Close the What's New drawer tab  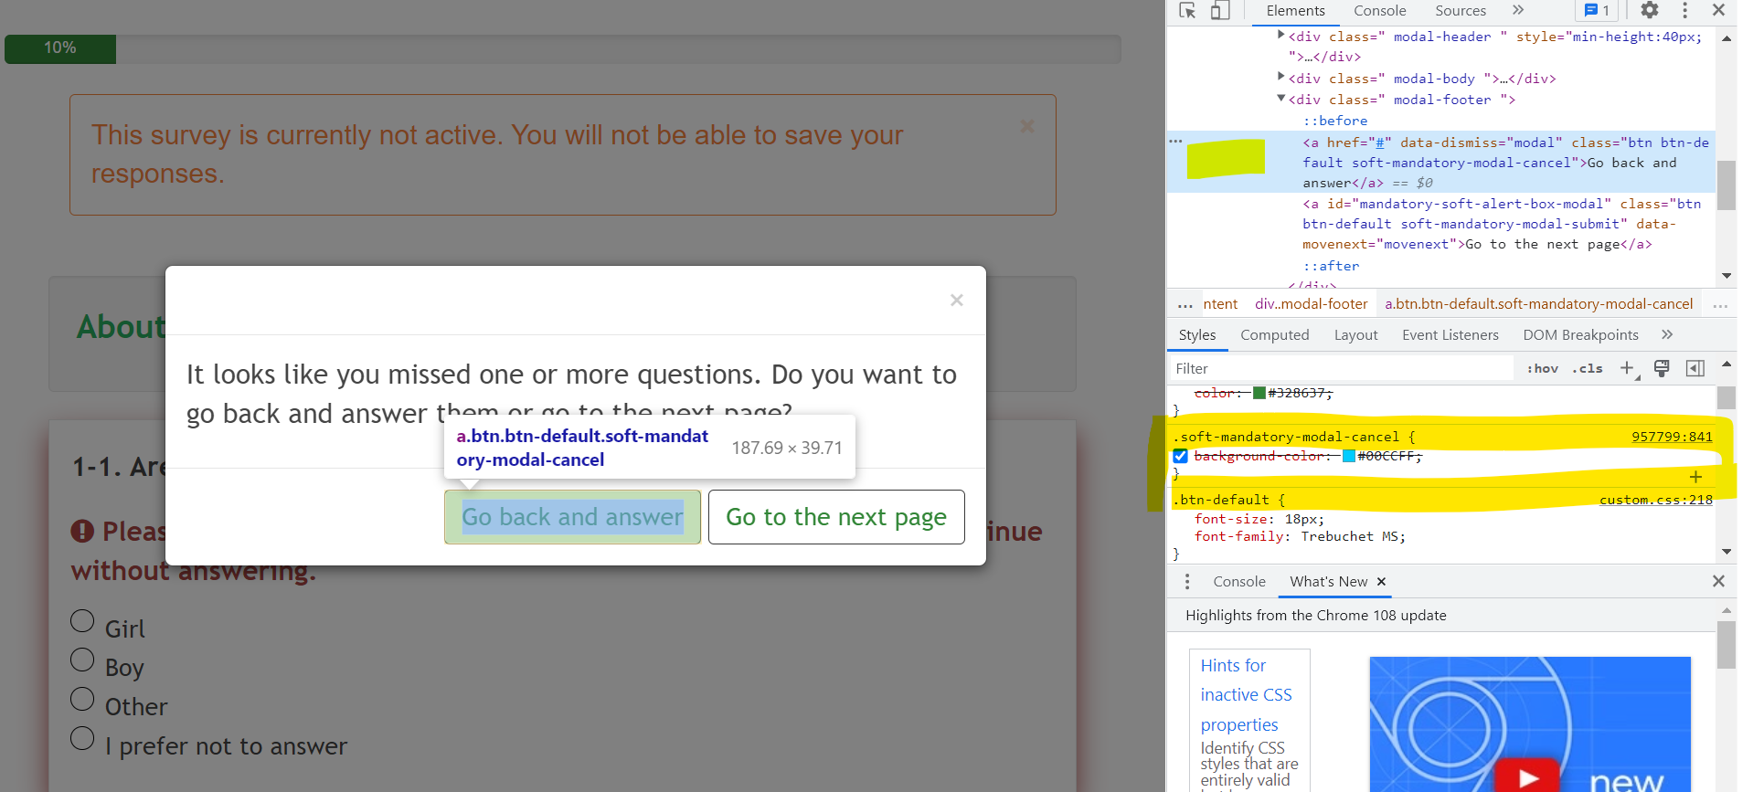[x=1381, y=582]
